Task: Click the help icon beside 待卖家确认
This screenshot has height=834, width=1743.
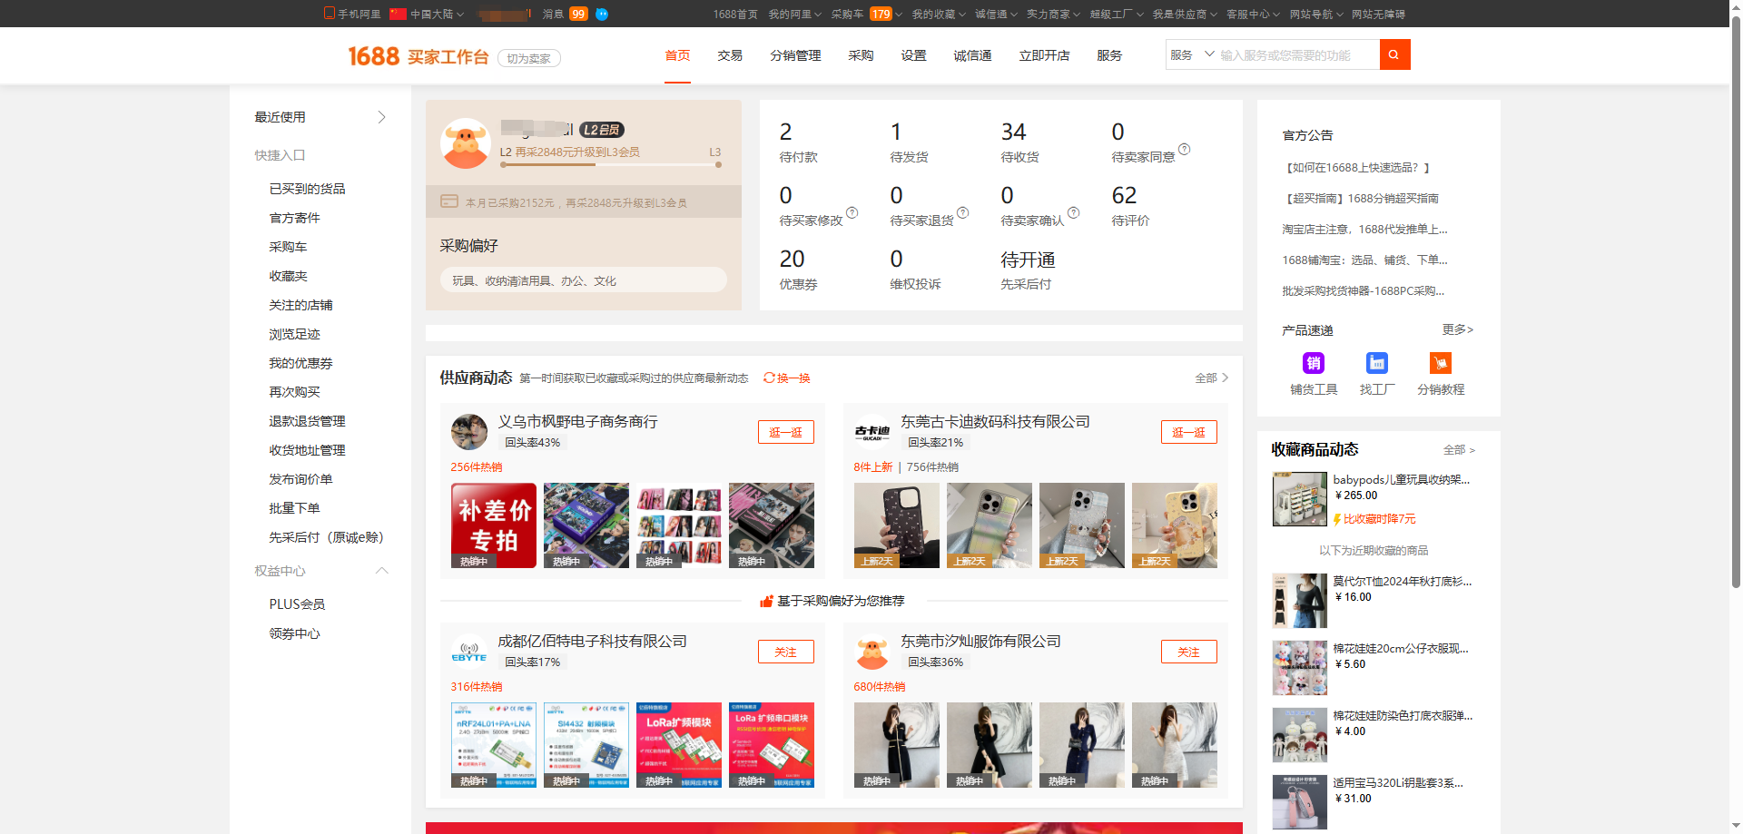Action: point(1073,213)
